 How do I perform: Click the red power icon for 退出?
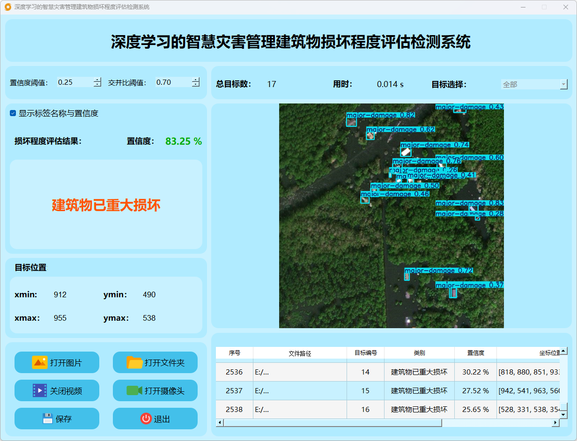146,419
